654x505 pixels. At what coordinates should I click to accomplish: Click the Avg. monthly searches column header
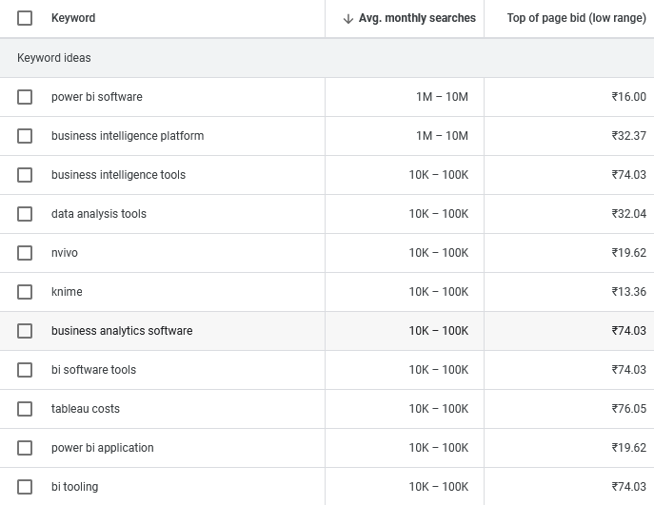417,18
